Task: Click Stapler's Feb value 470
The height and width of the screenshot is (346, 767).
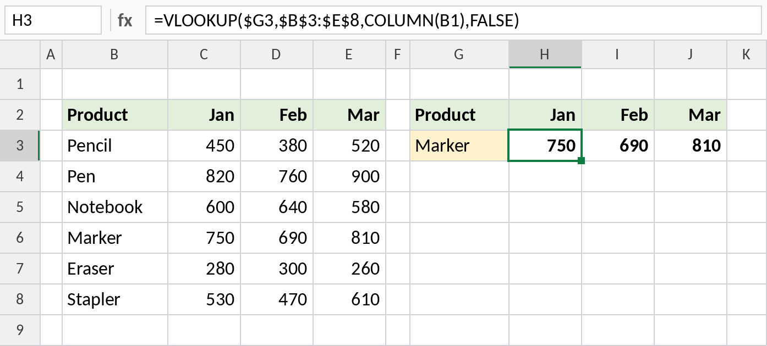Action: (277, 299)
